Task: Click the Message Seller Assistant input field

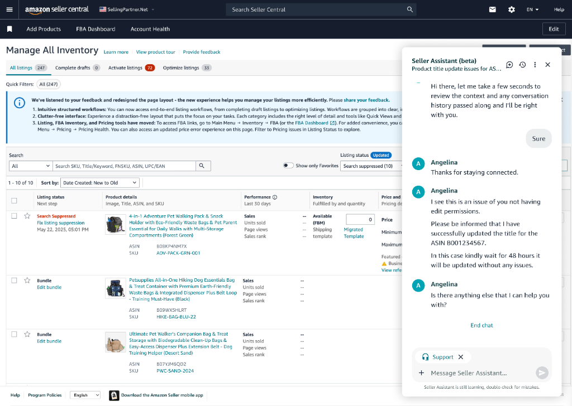Action: coord(475,373)
